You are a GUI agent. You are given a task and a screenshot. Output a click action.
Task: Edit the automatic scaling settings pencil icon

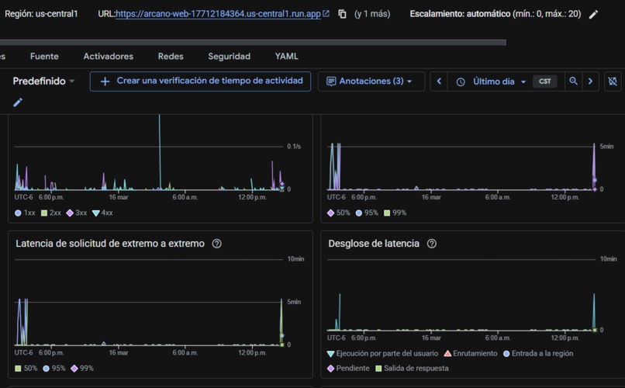(x=593, y=15)
